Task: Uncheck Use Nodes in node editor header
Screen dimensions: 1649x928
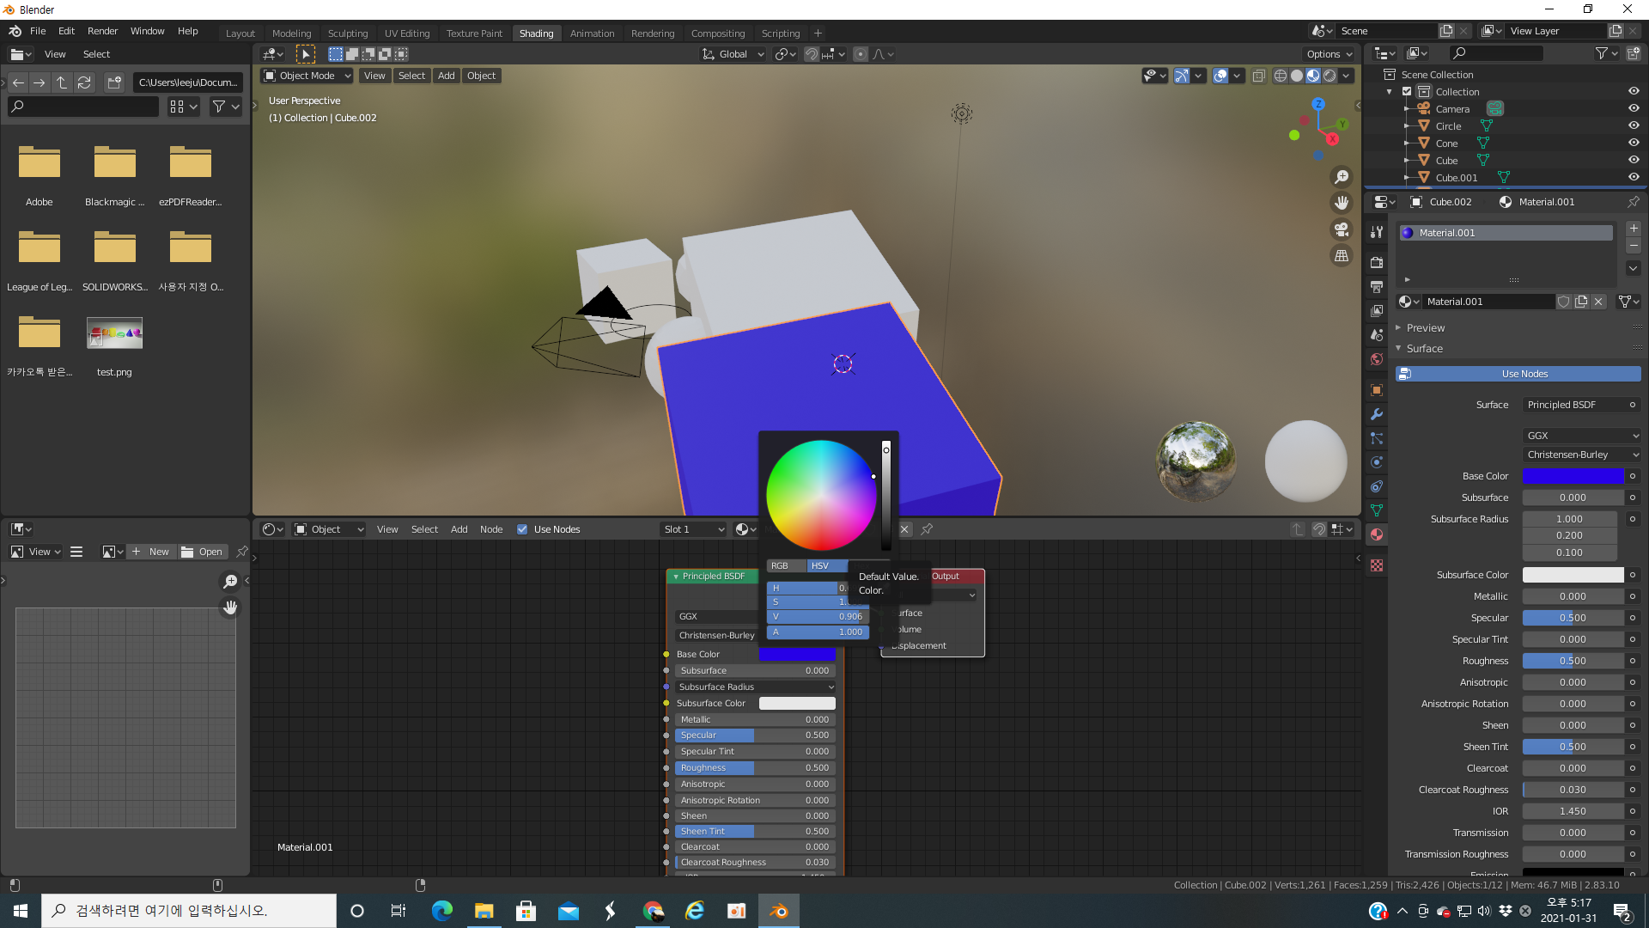Action: [x=522, y=529]
